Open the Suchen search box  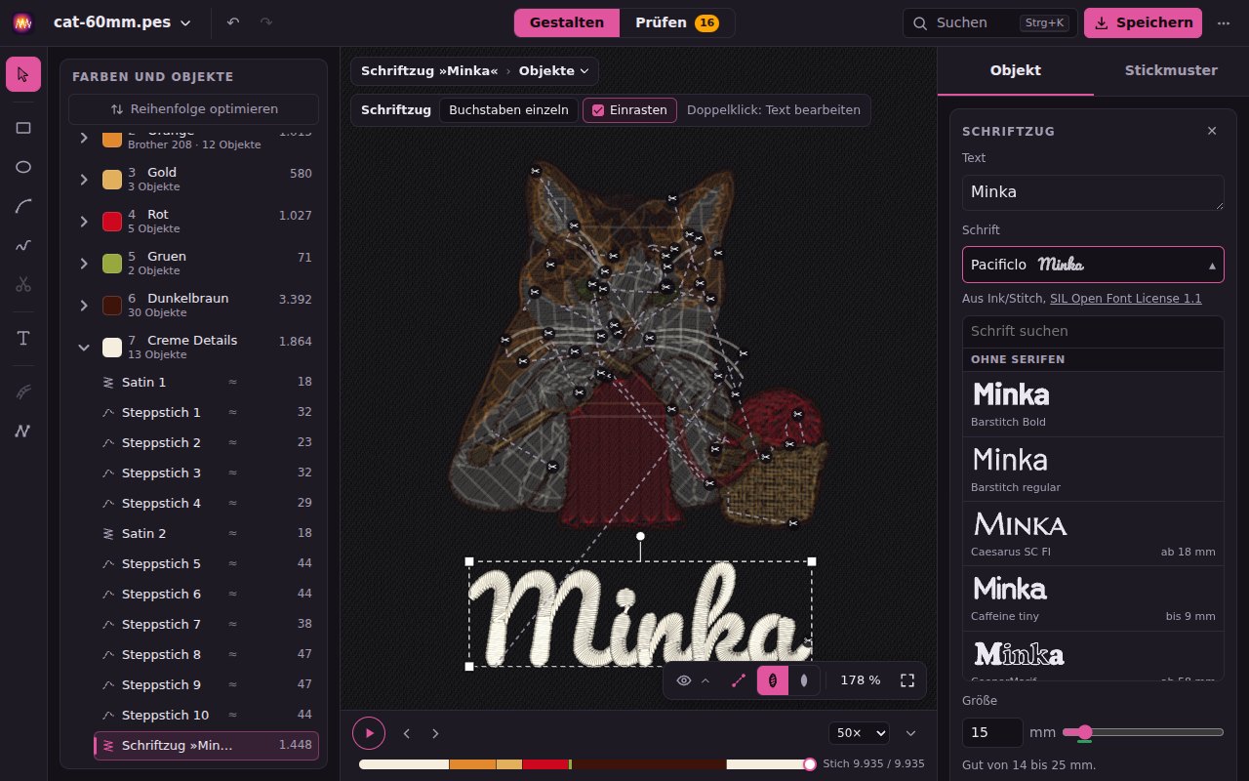[989, 22]
